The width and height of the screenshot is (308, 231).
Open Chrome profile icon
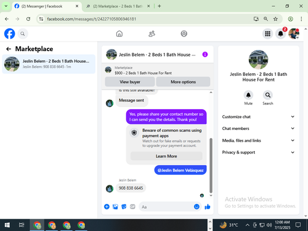tap(290, 19)
